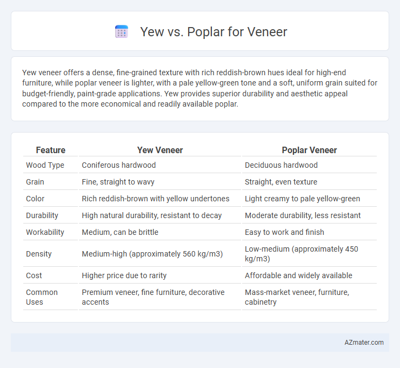Click the AZmater.com footer link
The image size is (400, 368).
[364, 343]
